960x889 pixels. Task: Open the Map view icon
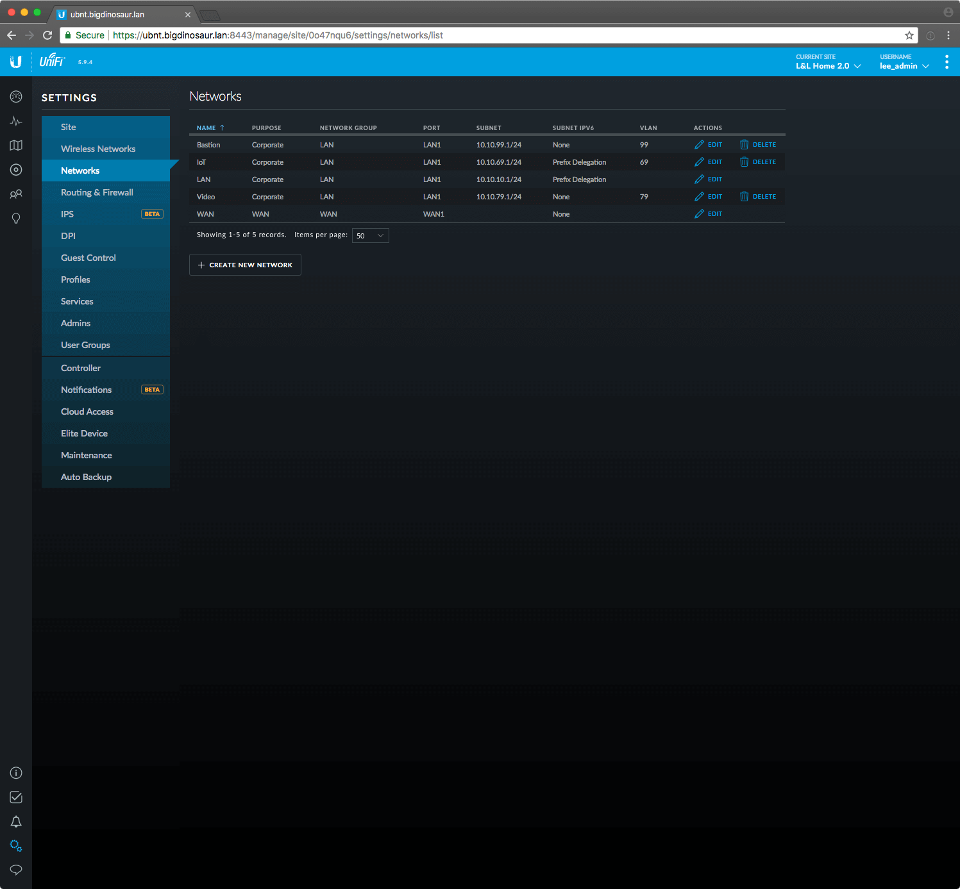pos(16,145)
